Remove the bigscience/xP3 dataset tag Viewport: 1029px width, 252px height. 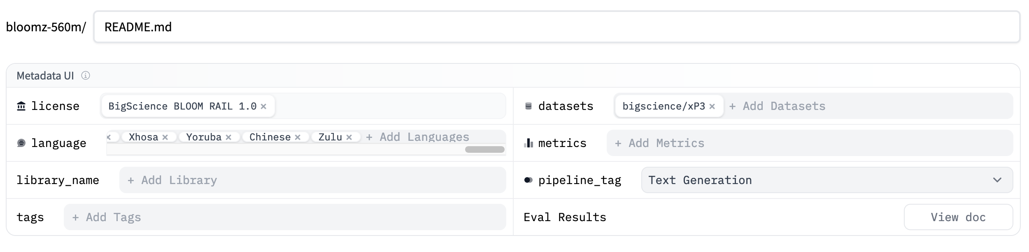coord(712,106)
